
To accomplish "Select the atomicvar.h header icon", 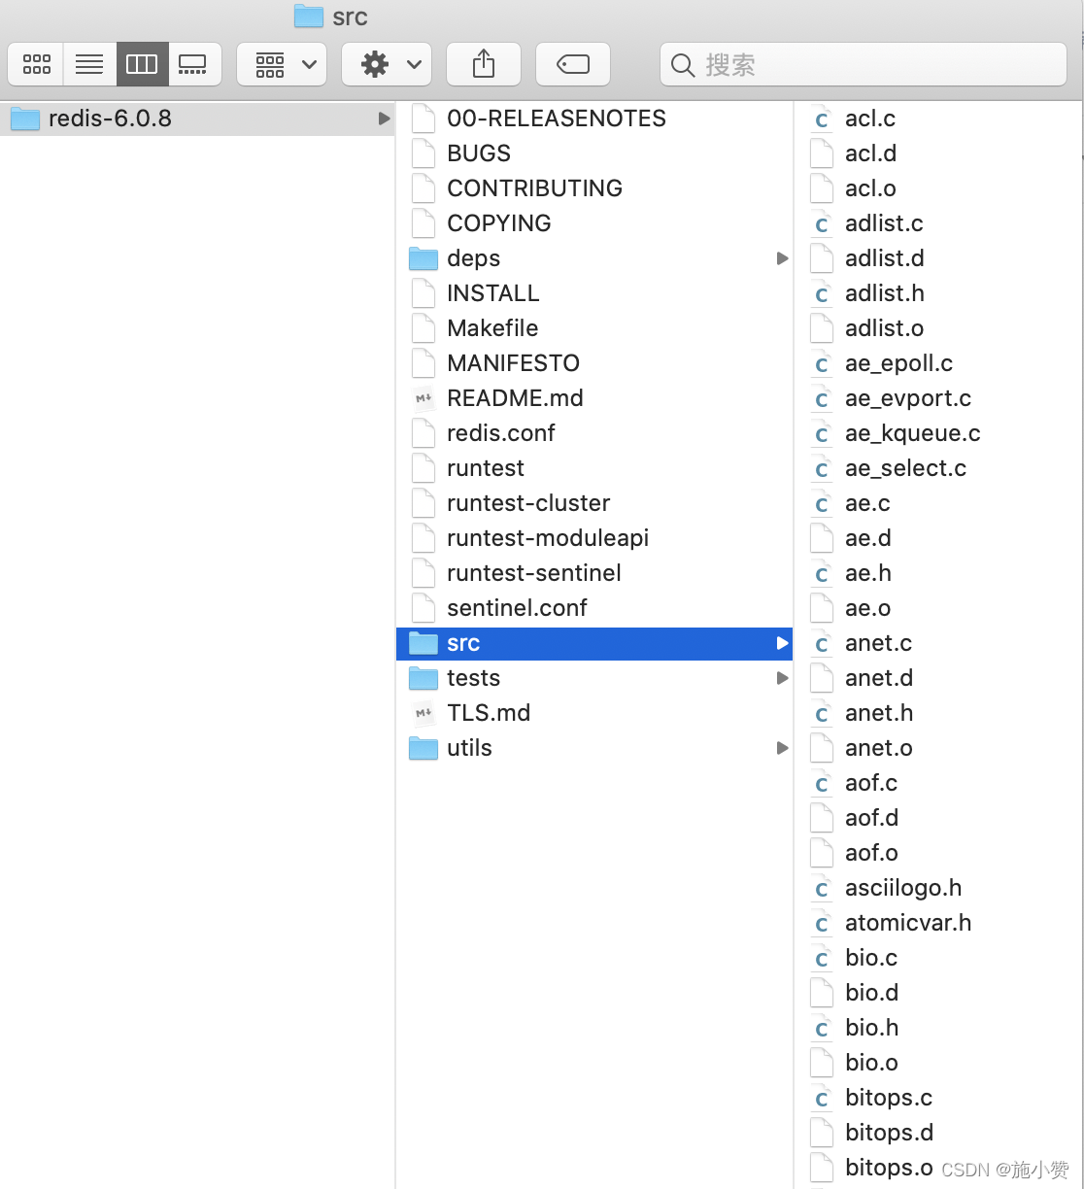I will pos(822,923).
